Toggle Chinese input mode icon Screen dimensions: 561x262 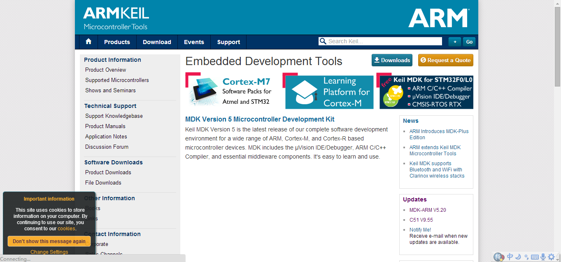pos(510,257)
